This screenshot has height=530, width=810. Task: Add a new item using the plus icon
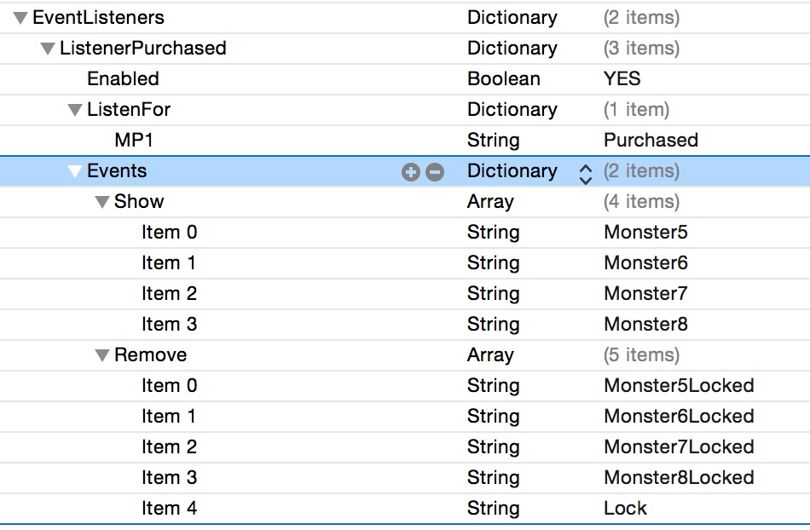411,170
